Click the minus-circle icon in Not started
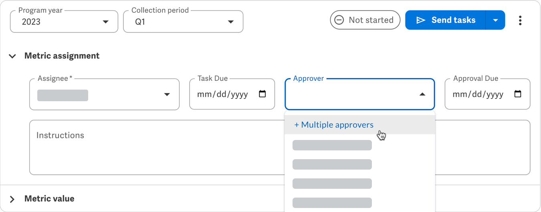Image resolution: width=541 pixels, height=212 pixels. [x=339, y=20]
